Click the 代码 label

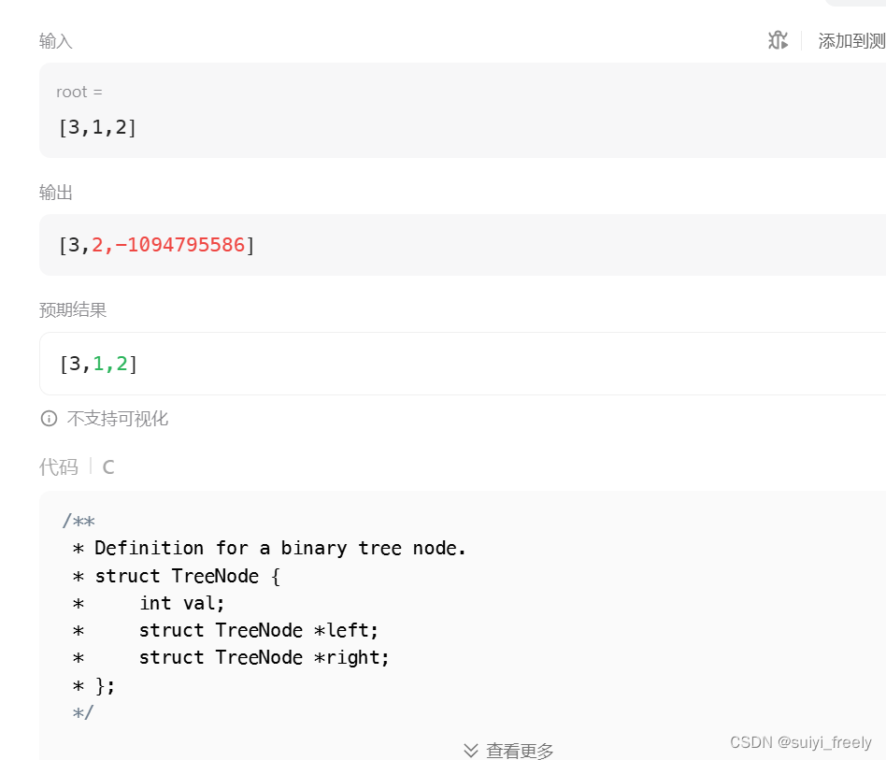tap(59, 467)
